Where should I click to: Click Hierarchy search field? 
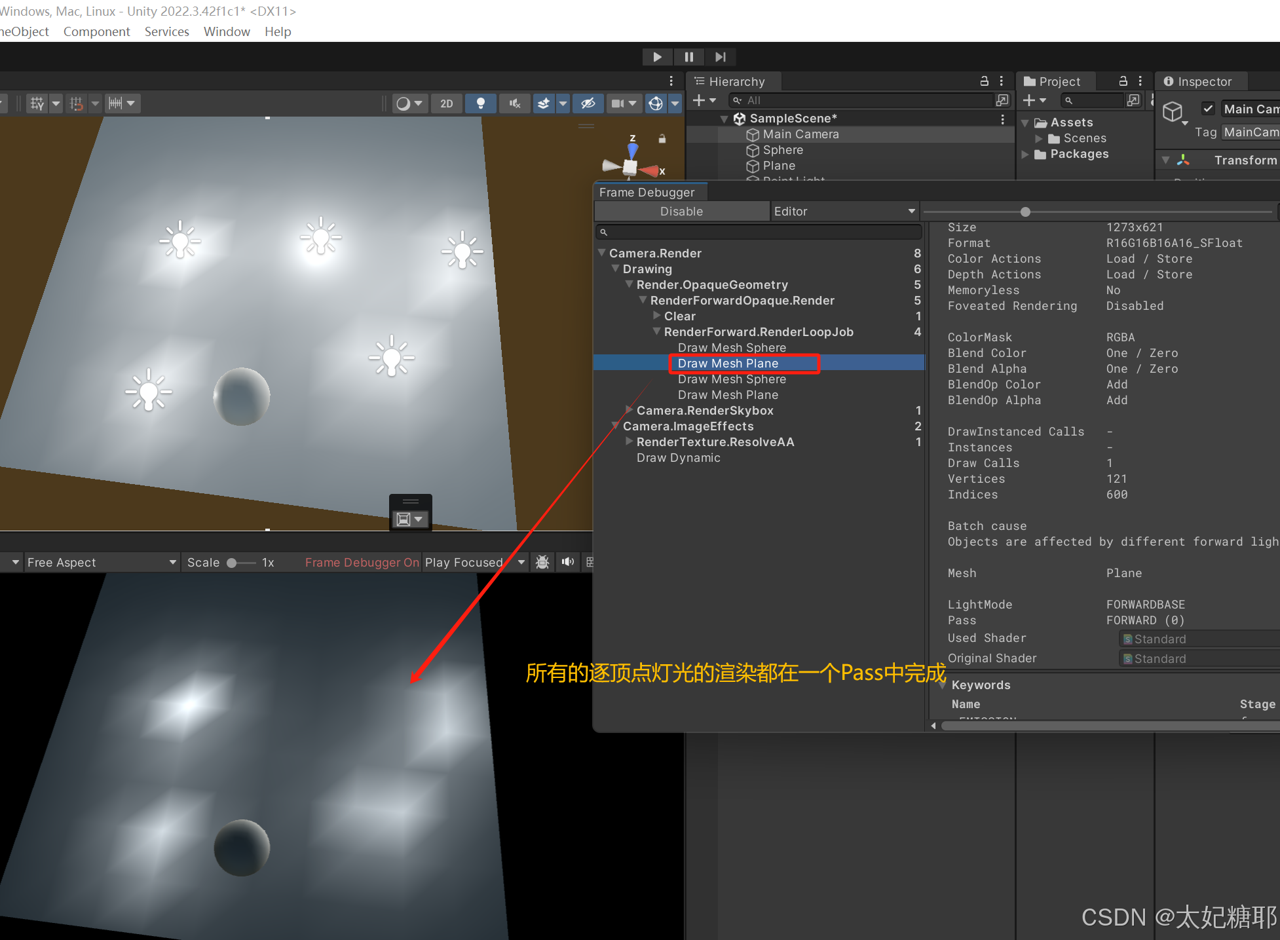pyautogui.click(x=860, y=100)
